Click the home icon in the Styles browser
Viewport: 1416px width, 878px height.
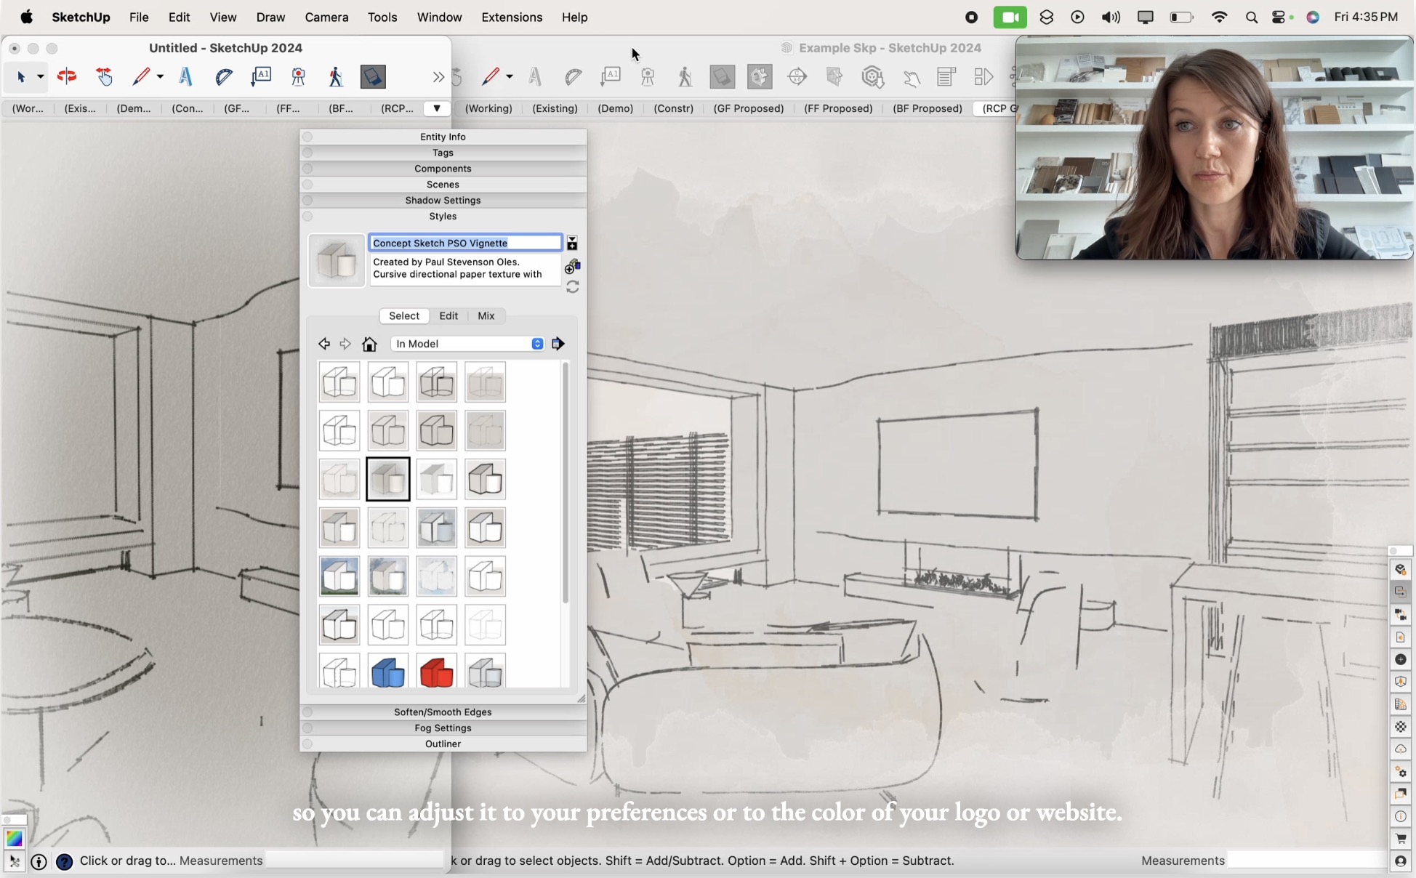(369, 344)
